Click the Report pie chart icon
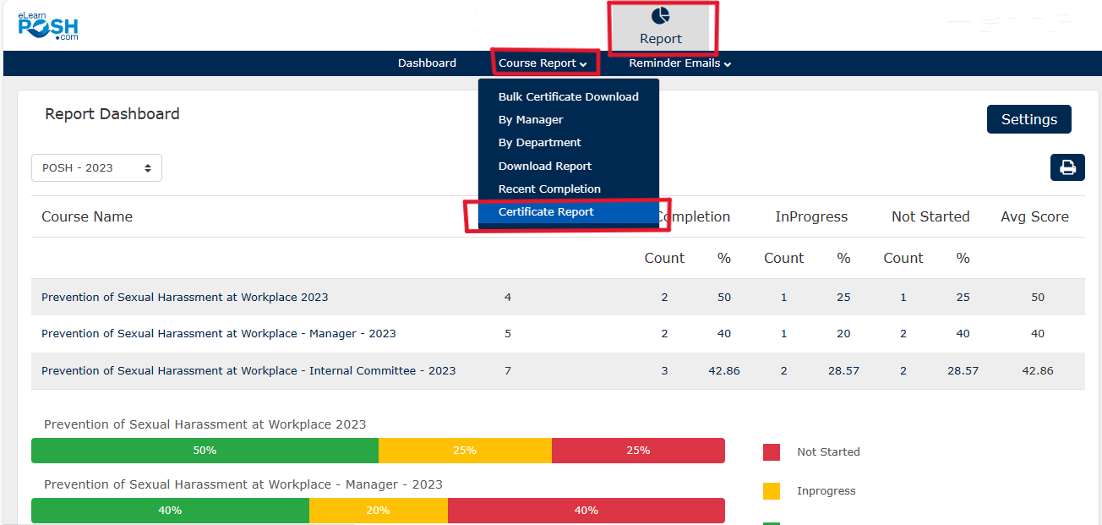 point(660,16)
